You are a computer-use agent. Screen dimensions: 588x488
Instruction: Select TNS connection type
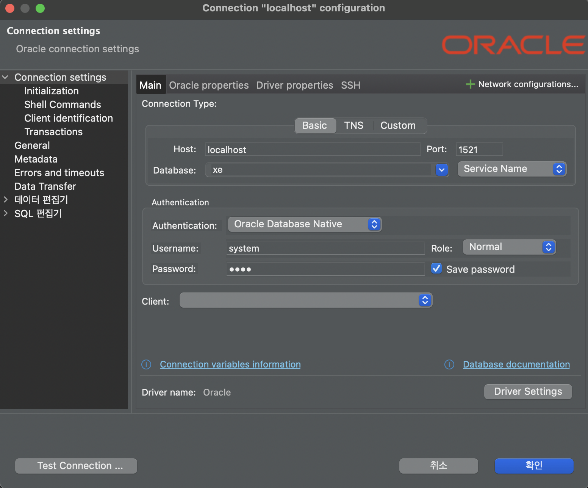[354, 125]
